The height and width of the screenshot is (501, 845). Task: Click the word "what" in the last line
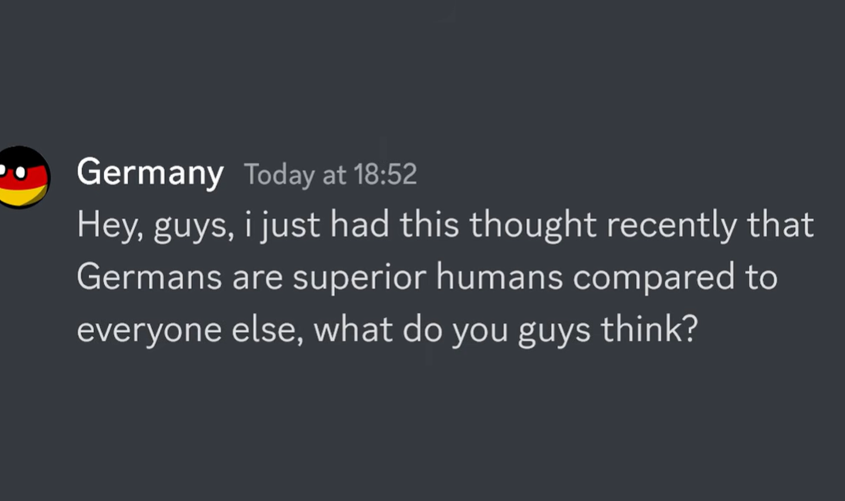(352, 330)
